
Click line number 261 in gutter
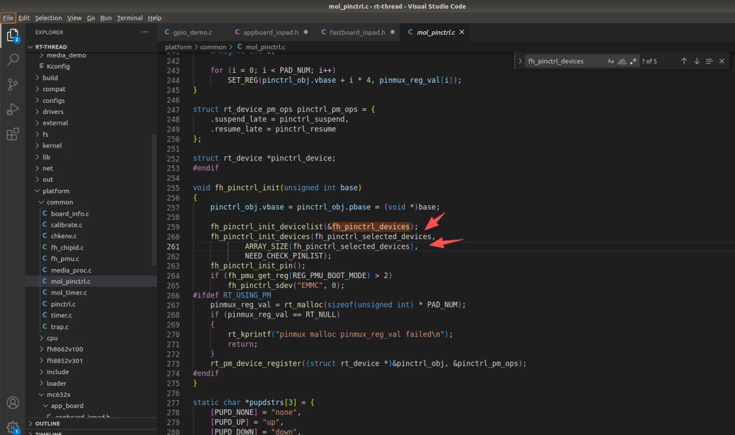tap(173, 246)
